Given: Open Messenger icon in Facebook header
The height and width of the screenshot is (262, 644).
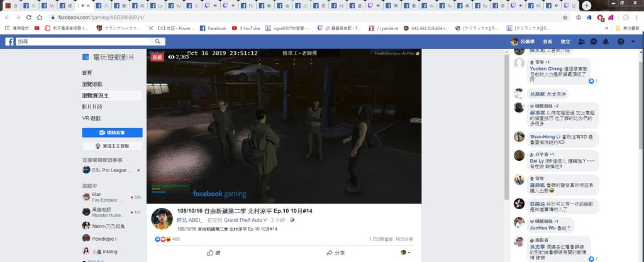Looking at the screenshot, I should pyautogui.click(x=594, y=41).
